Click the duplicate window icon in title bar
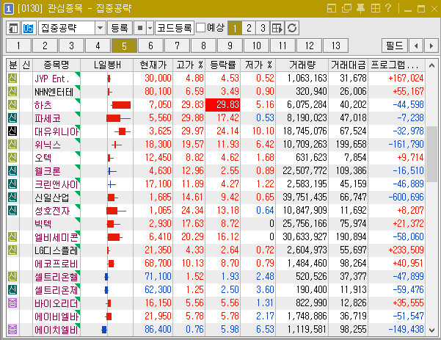 346,8
